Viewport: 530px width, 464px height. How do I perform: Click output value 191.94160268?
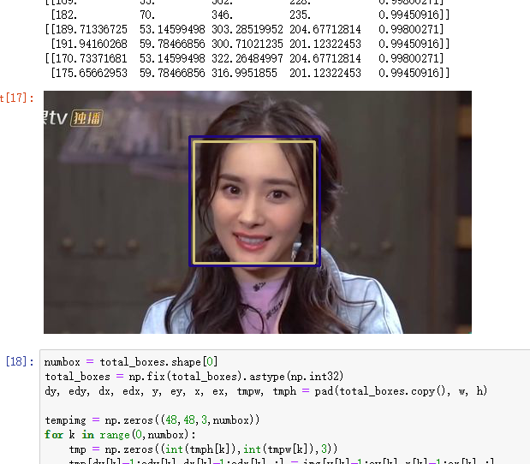(92, 44)
